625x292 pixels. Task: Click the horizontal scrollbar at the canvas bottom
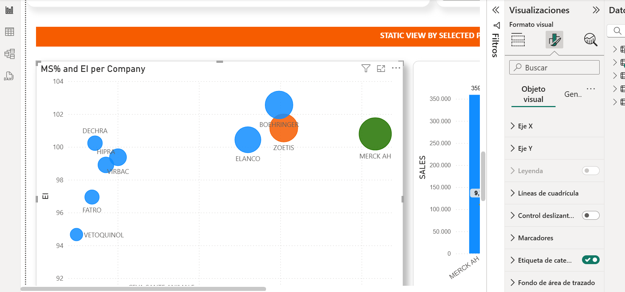point(143,289)
